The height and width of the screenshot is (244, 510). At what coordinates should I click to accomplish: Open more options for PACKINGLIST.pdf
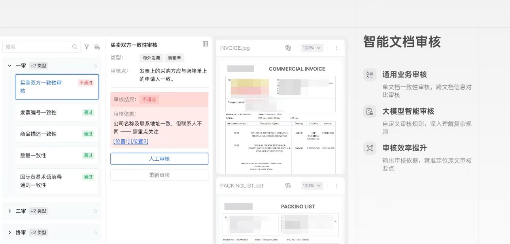click(x=336, y=186)
